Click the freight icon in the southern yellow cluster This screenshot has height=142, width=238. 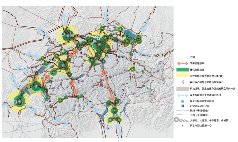(x=115, y=115)
